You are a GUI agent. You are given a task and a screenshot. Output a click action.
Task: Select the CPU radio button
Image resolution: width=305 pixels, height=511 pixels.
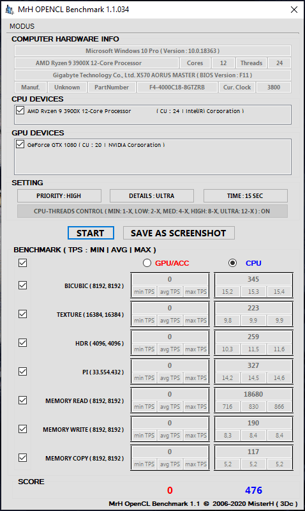pyautogui.click(x=232, y=263)
